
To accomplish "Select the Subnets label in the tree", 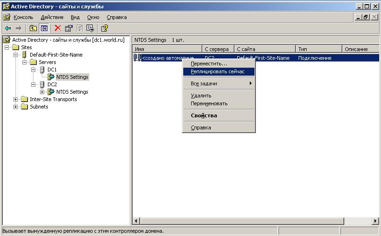I will 39,107.
